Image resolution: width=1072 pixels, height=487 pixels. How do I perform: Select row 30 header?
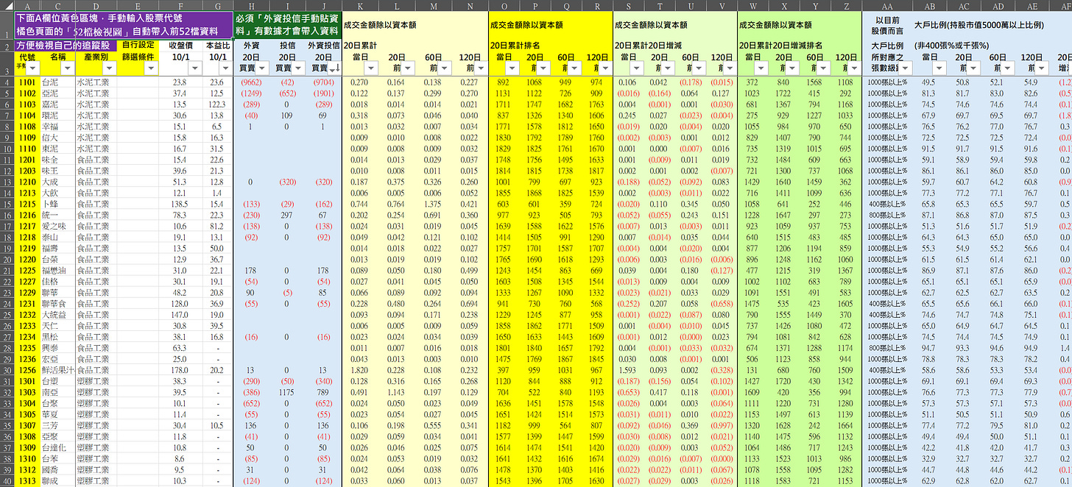pos(7,370)
